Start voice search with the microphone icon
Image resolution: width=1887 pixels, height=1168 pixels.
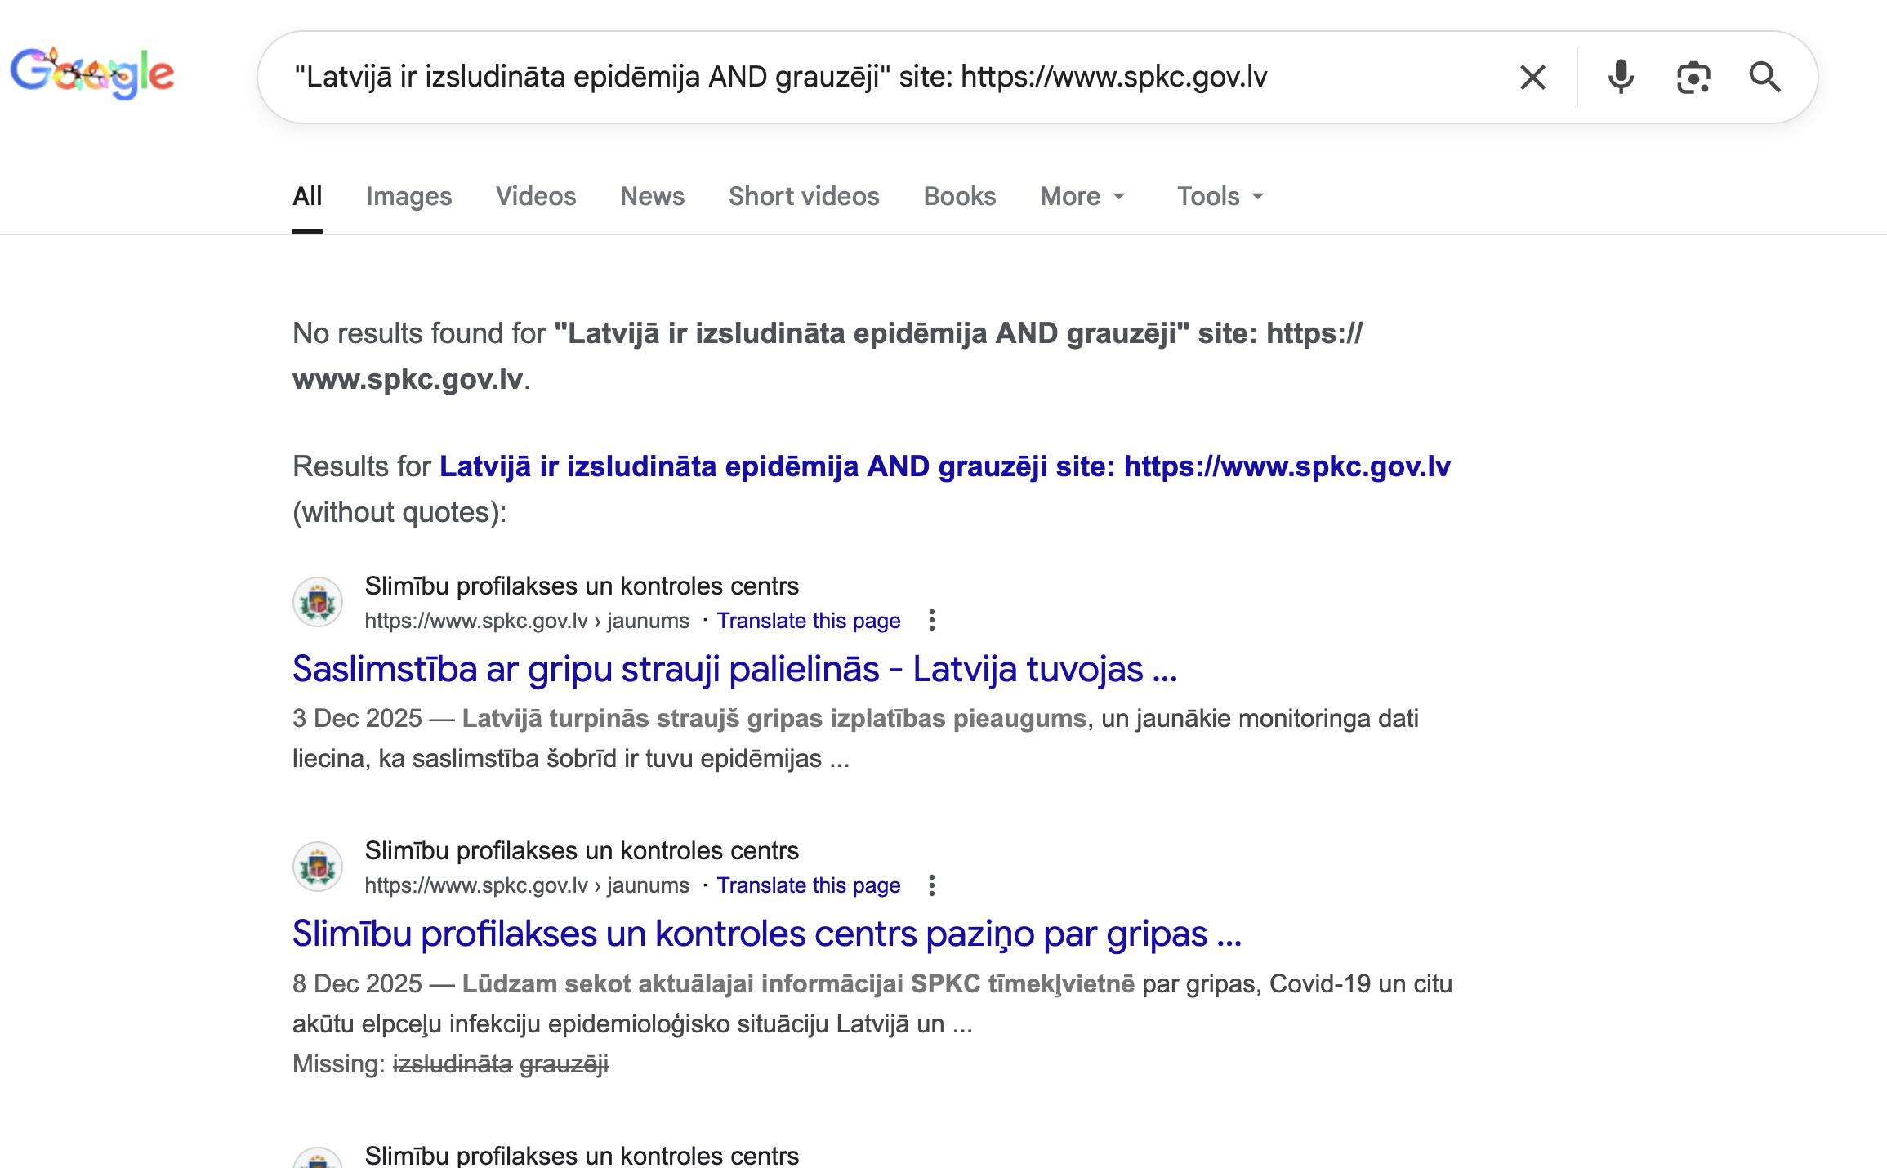[x=1621, y=77]
